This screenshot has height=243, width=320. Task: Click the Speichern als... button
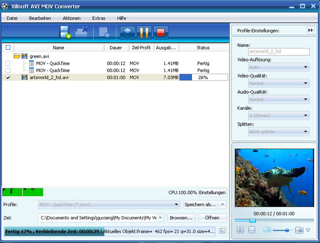[200, 204]
